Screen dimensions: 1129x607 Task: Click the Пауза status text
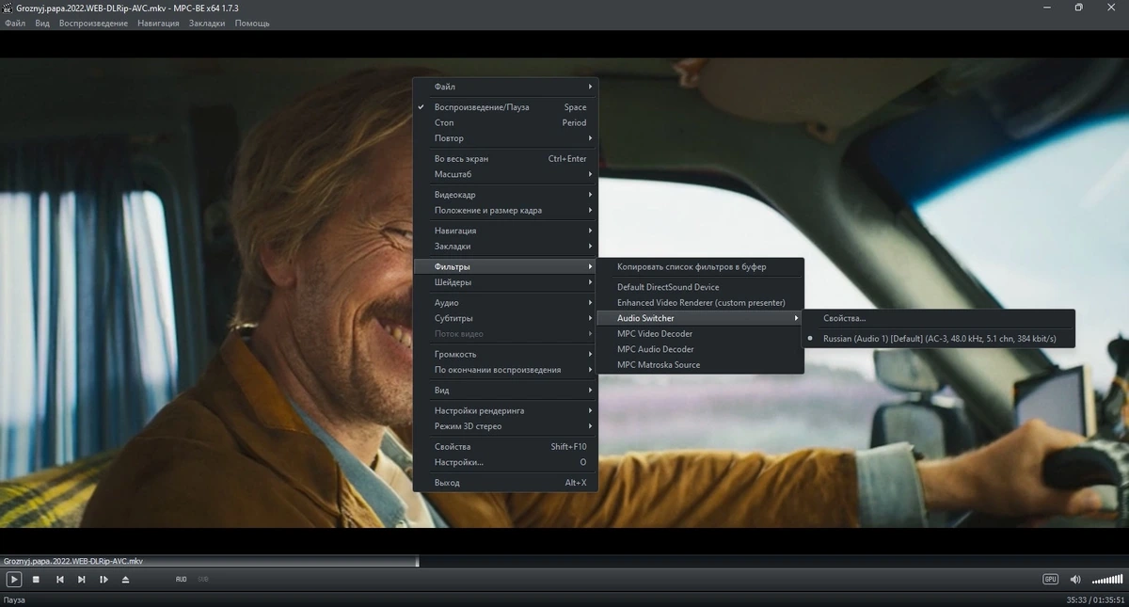pyautogui.click(x=14, y=599)
